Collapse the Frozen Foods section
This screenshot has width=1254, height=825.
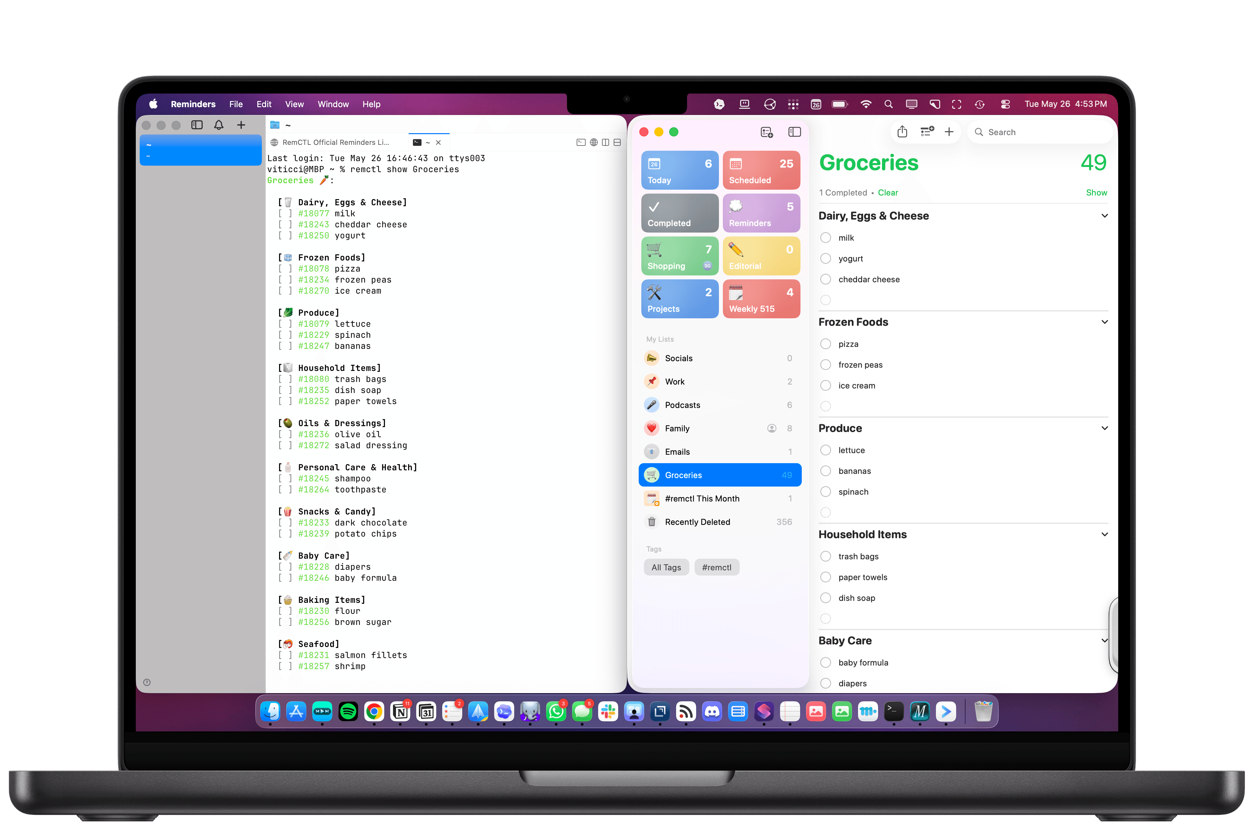pos(1104,322)
